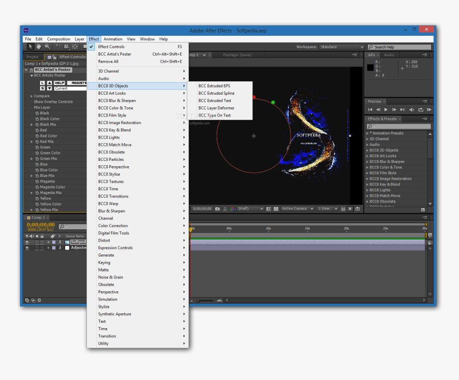459x380 pixels.
Task: Step to previous frame in Preview panel
Action: (x=378, y=110)
